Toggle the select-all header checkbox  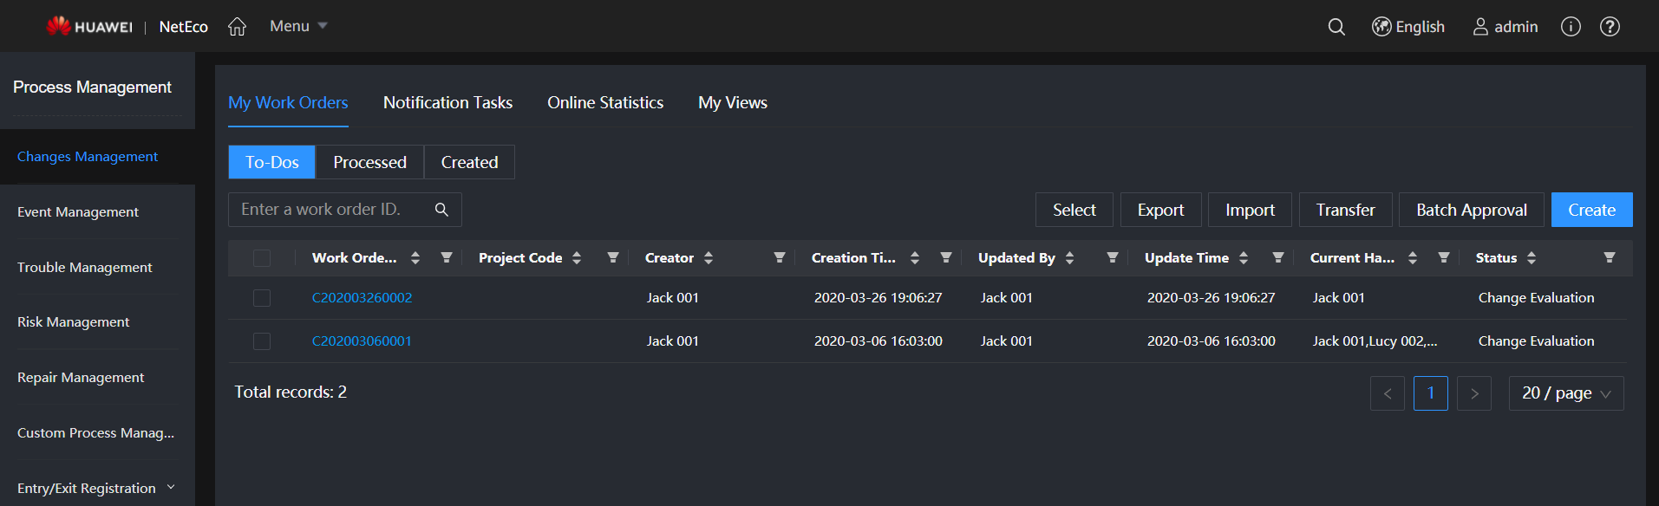tap(262, 257)
